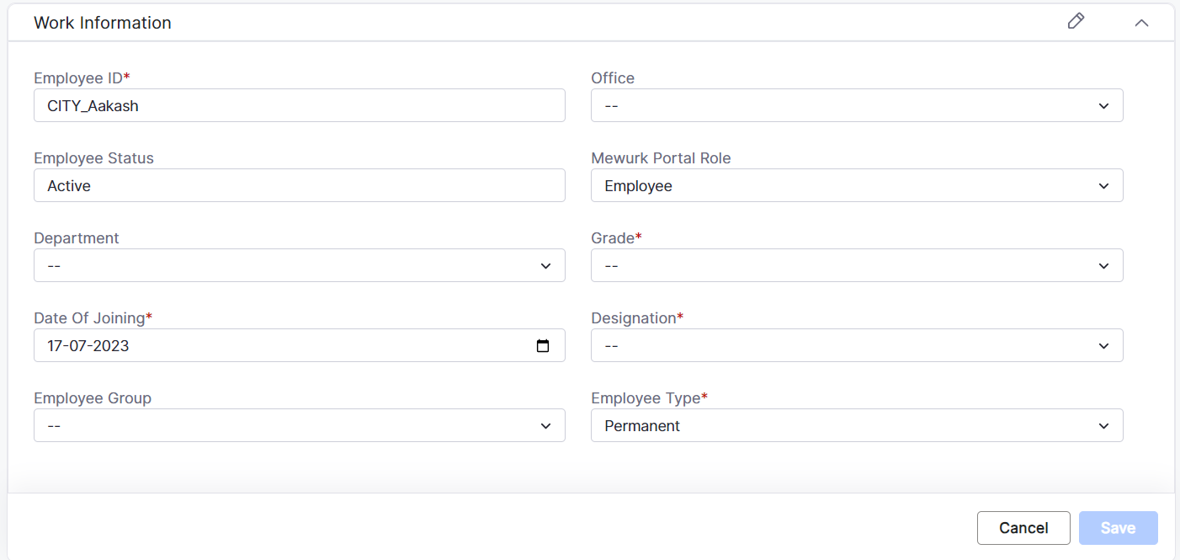Image resolution: width=1180 pixels, height=560 pixels.
Task: Open the Mewurk Portal Role dropdown
Action: coord(857,186)
